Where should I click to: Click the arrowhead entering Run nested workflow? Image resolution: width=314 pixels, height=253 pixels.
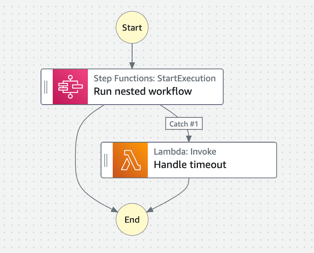(x=132, y=66)
